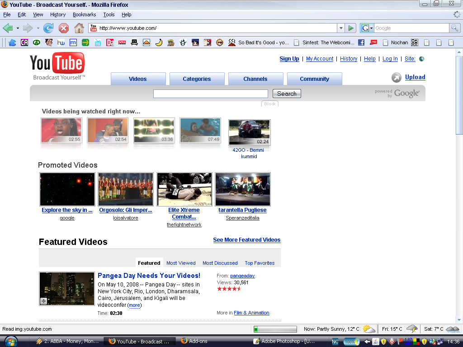Open the Elite Xtreme Combat video thumbnail
The image size is (463, 347).
(x=184, y=189)
